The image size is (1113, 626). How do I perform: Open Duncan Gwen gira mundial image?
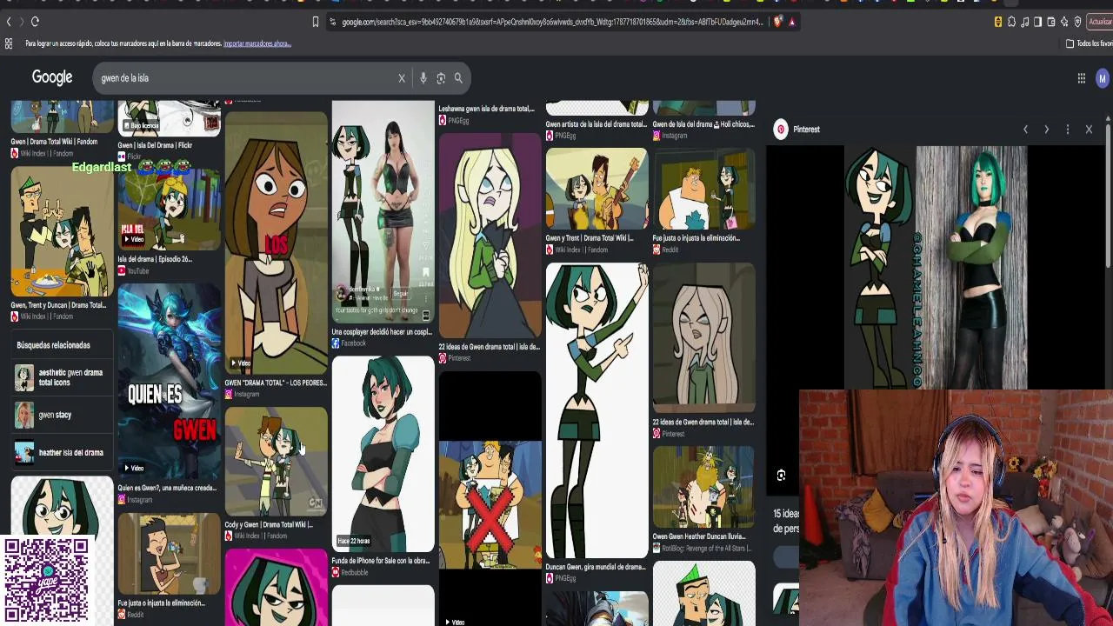click(596, 410)
